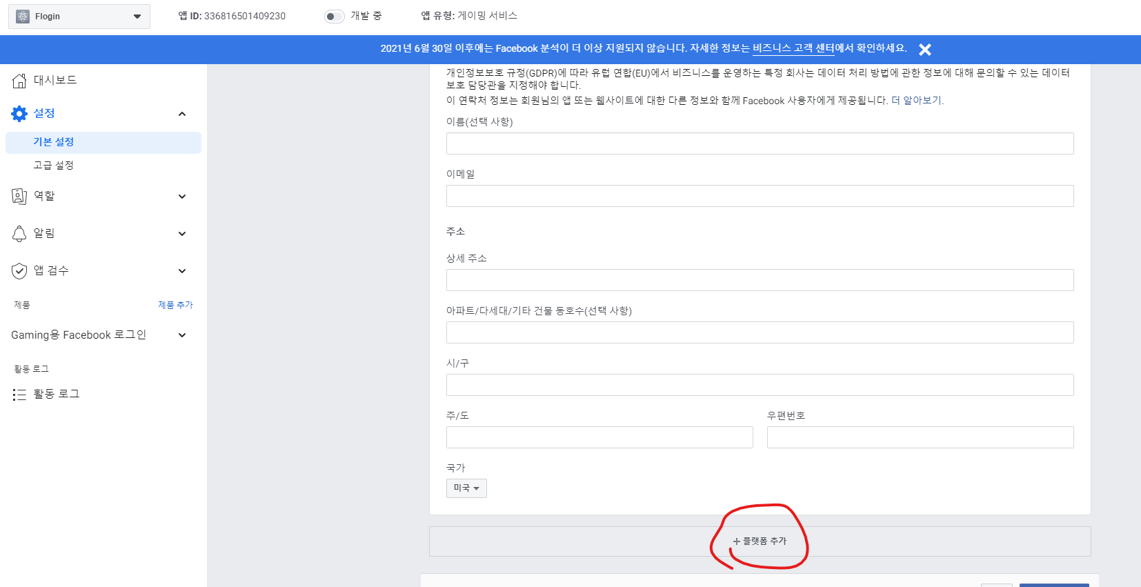Screen dimensions: 1141x587
Task: Click the 대시보드 home icon
Action: pos(19,81)
